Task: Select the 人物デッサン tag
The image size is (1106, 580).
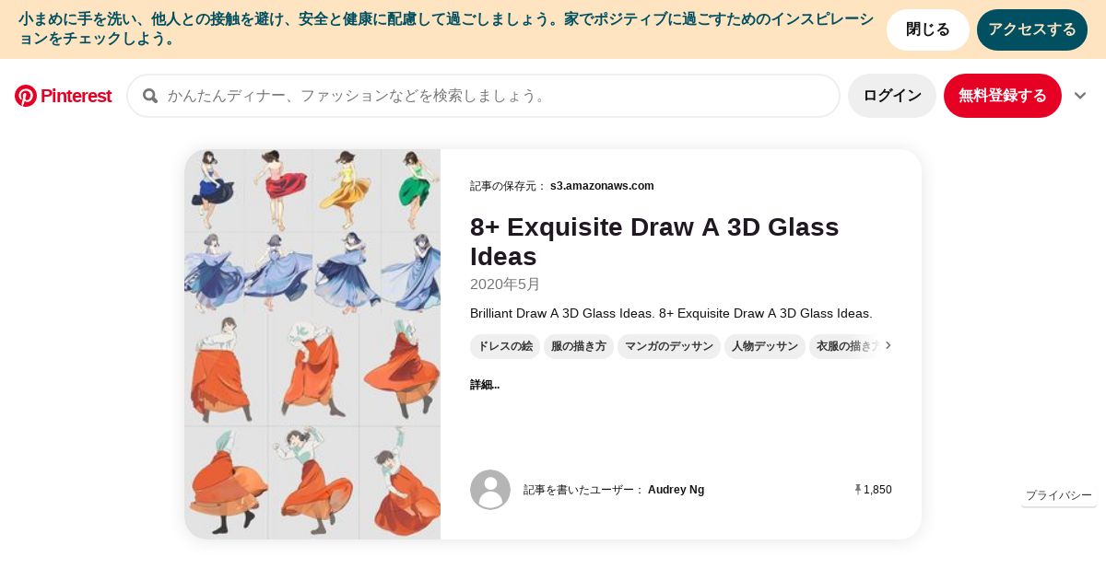Action: pos(765,346)
